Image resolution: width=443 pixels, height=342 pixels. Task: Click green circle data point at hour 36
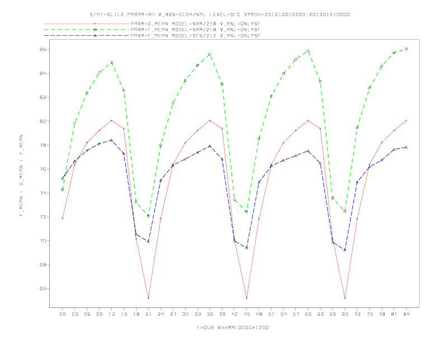click(x=210, y=54)
